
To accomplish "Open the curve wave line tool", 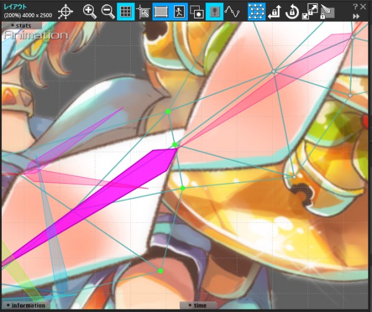I will pos(232,11).
